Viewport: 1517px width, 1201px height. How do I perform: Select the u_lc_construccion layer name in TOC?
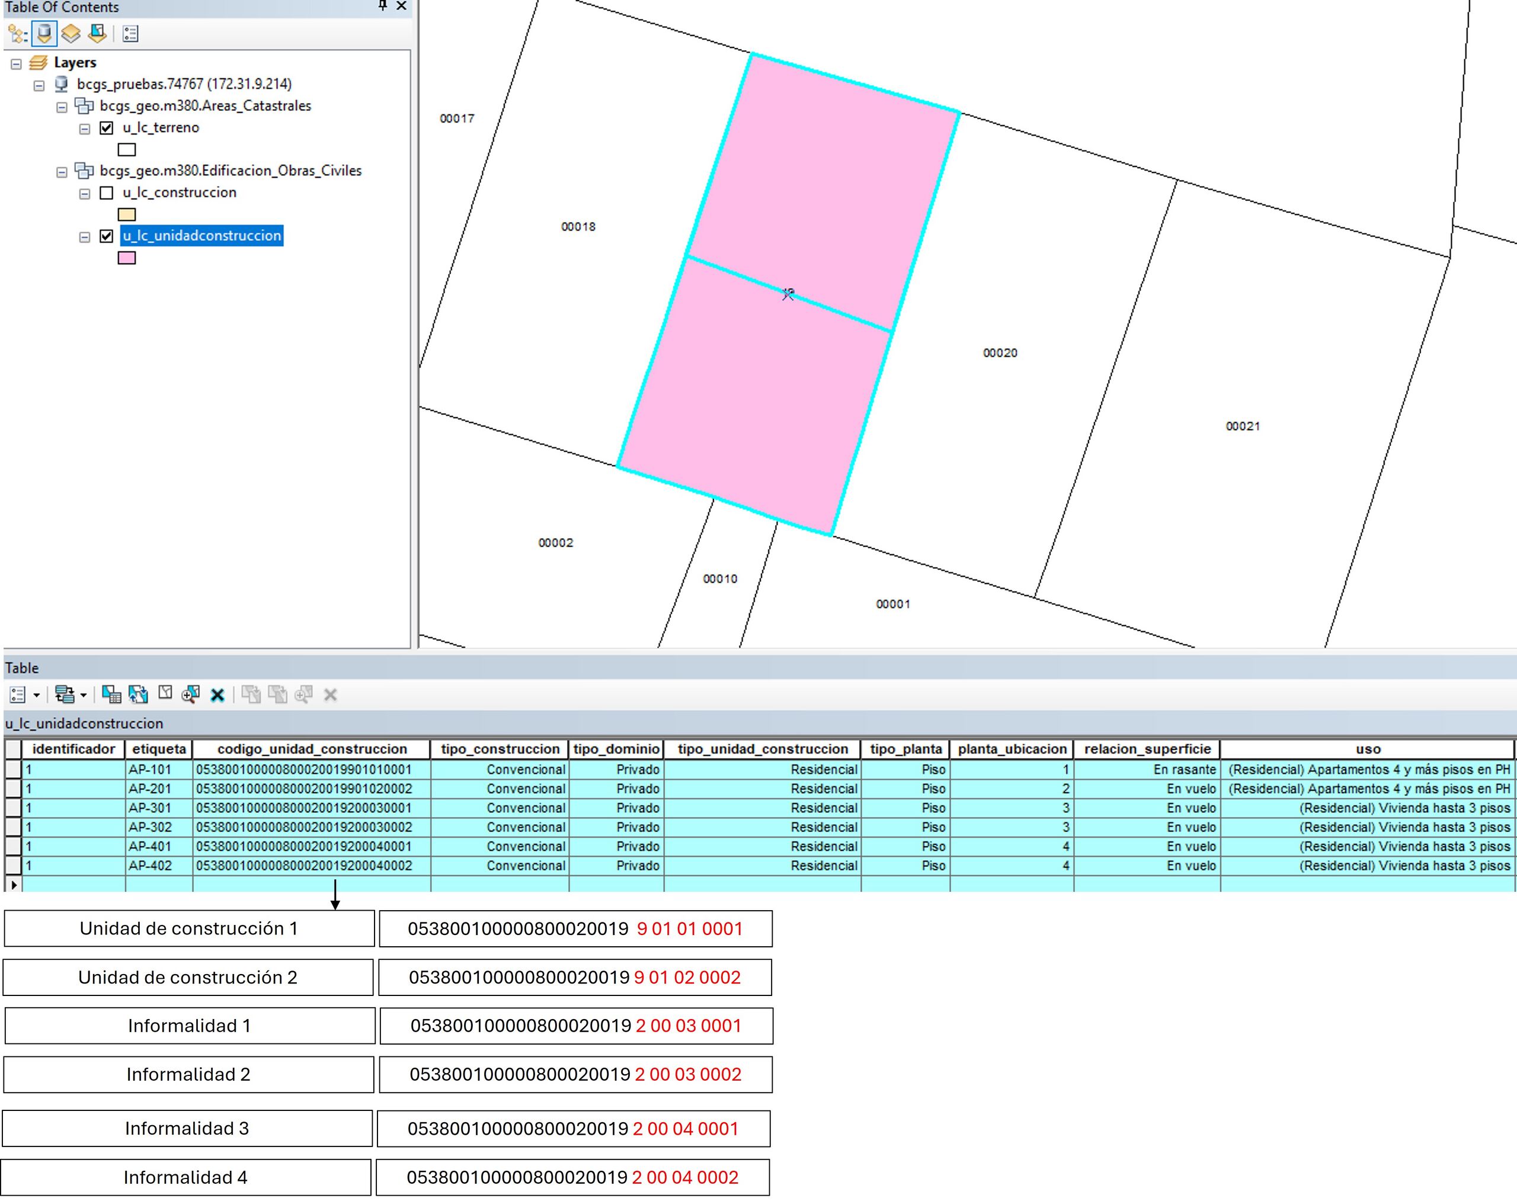click(x=180, y=193)
